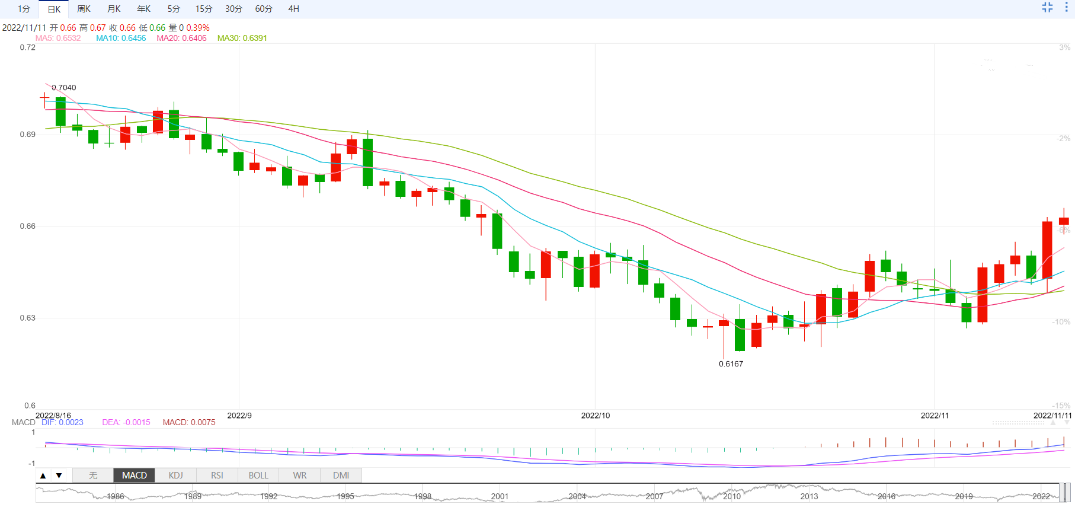Open the three-dot more options menu

pos(1066,7)
